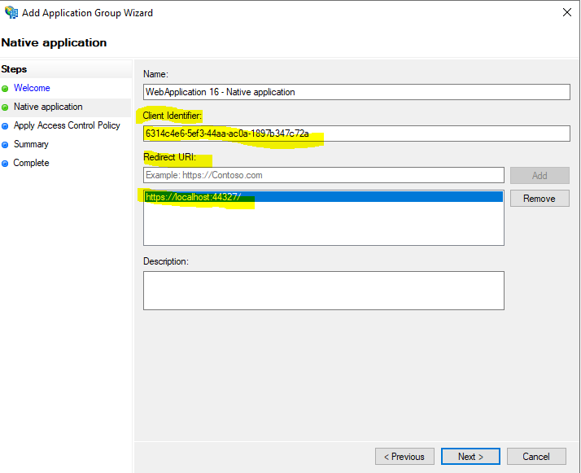Remove the selected redirect URI
The height and width of the screenshot is (473, 581).
[539, 199]
